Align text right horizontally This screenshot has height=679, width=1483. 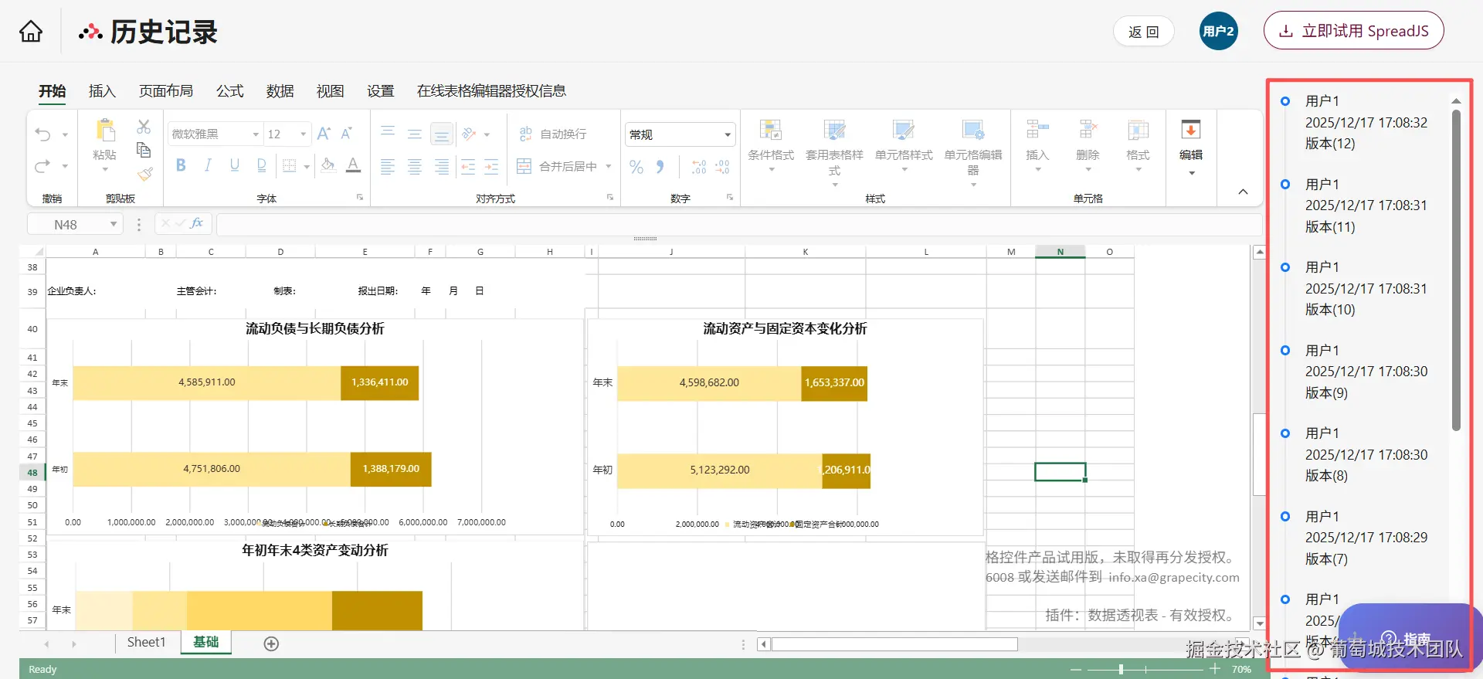click(442, 166)
